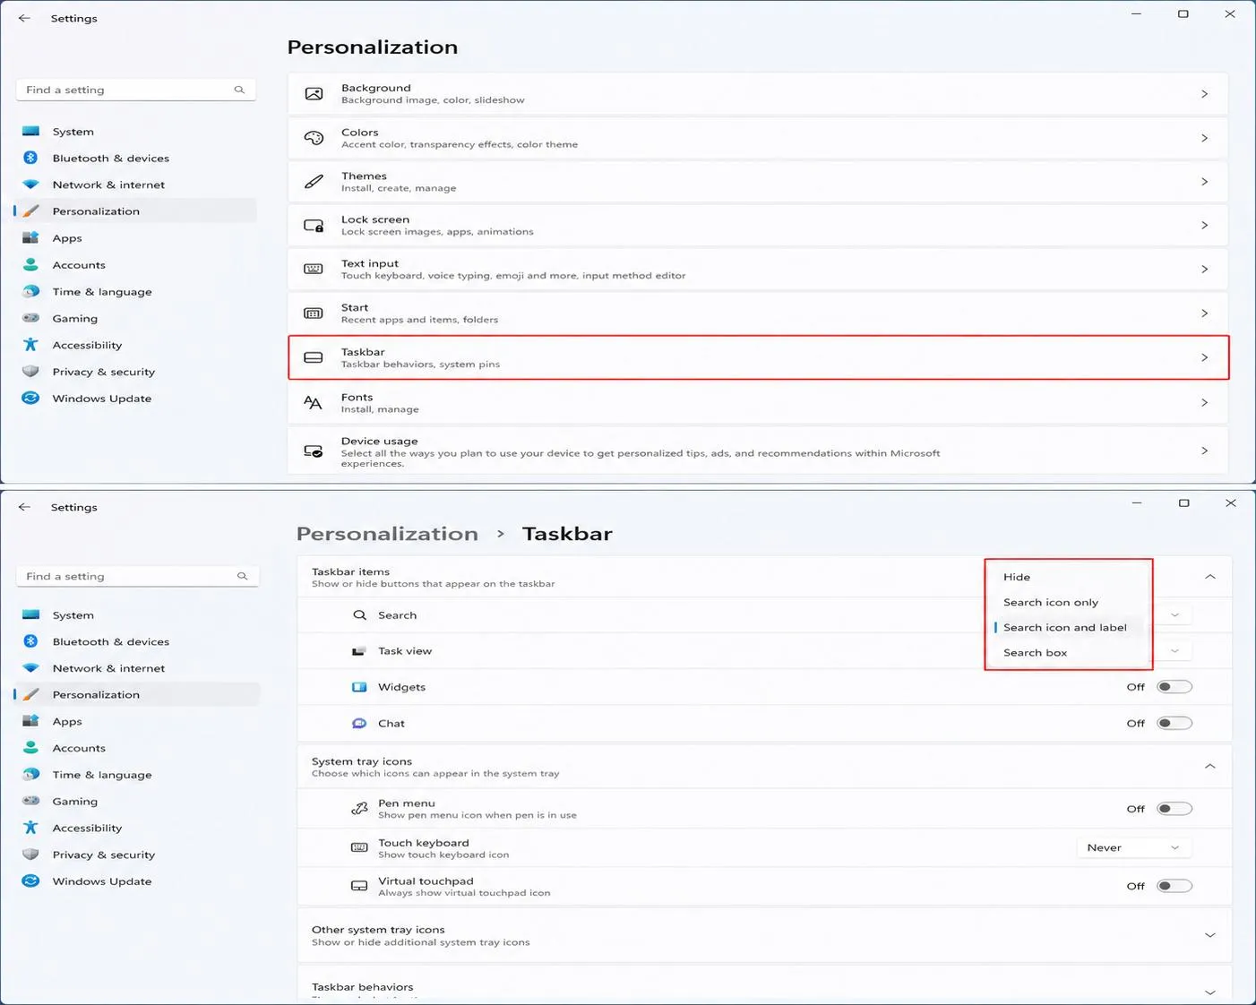Open Time & language in lower window sidebar
The image size is (1256, 1005).
[x=137, y=775]
